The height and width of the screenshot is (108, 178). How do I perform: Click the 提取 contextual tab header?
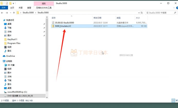[x=44, y=4]
